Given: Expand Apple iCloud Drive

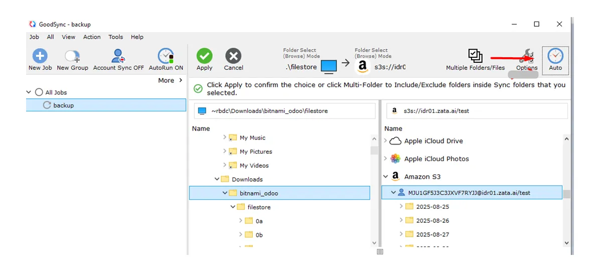Looking at the screenshot, I should pos(385,141).
